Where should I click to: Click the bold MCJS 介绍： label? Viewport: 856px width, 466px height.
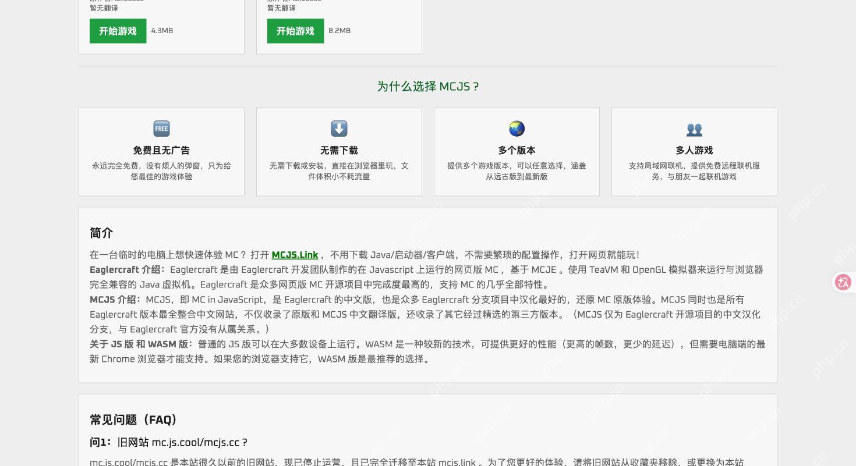(116, 300)
